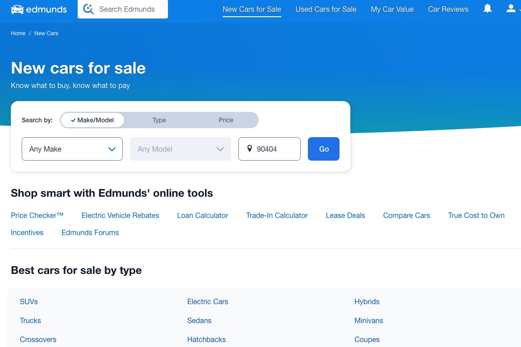
Task: Open Car Reviews menu item
Action: 448,9
